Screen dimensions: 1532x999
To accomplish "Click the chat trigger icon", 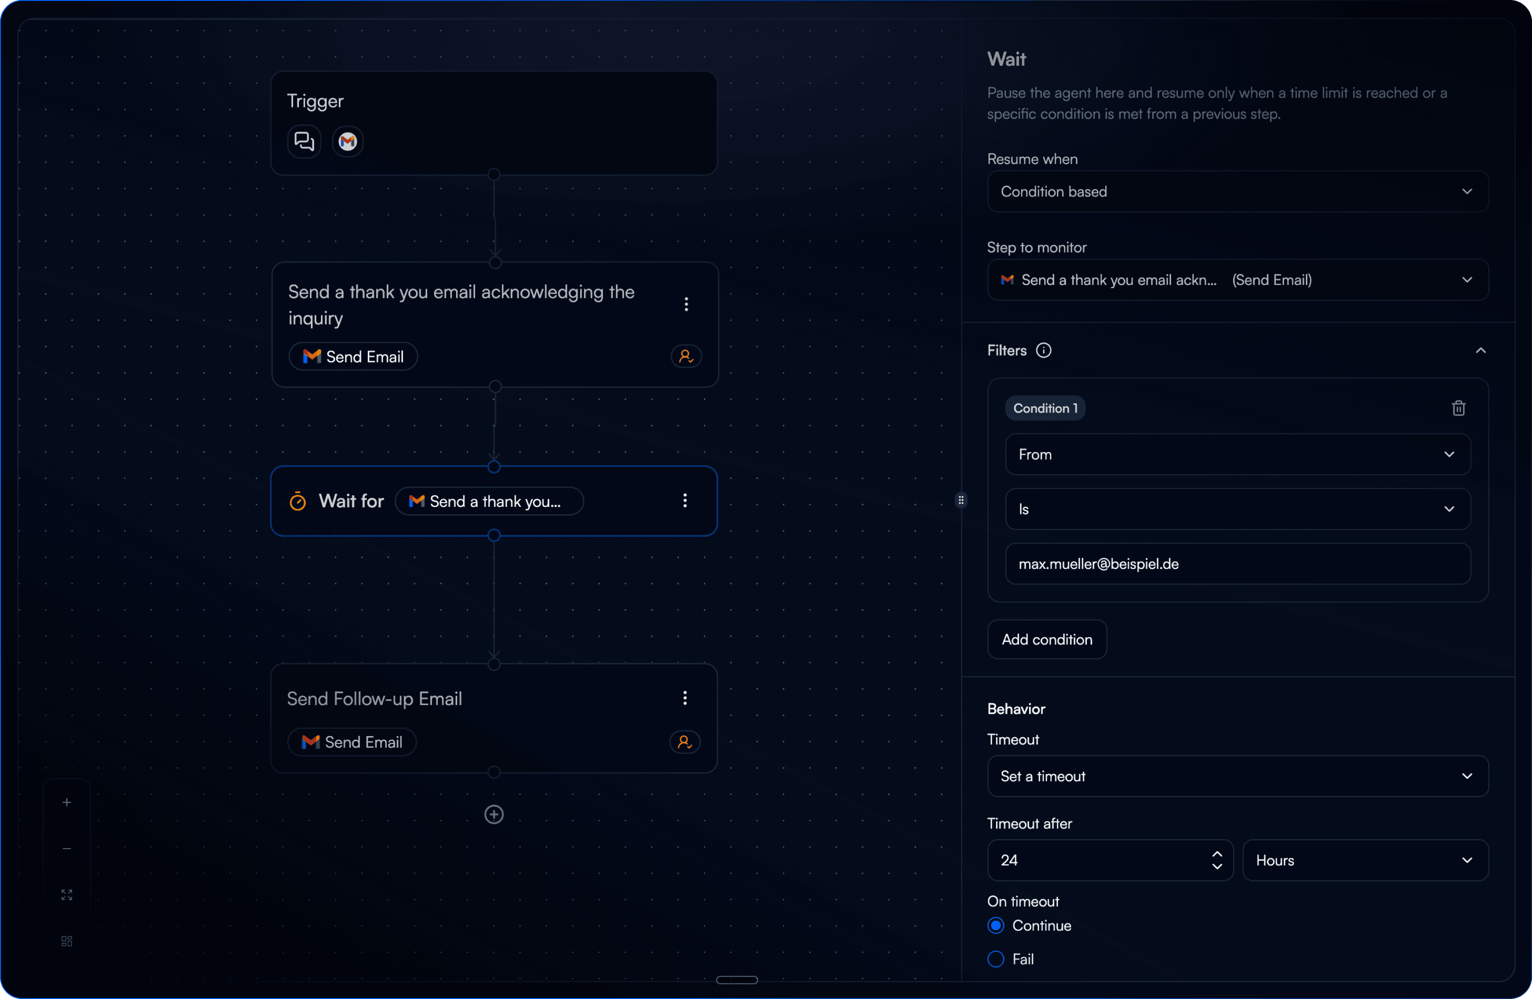I will (x=304, y=141).
